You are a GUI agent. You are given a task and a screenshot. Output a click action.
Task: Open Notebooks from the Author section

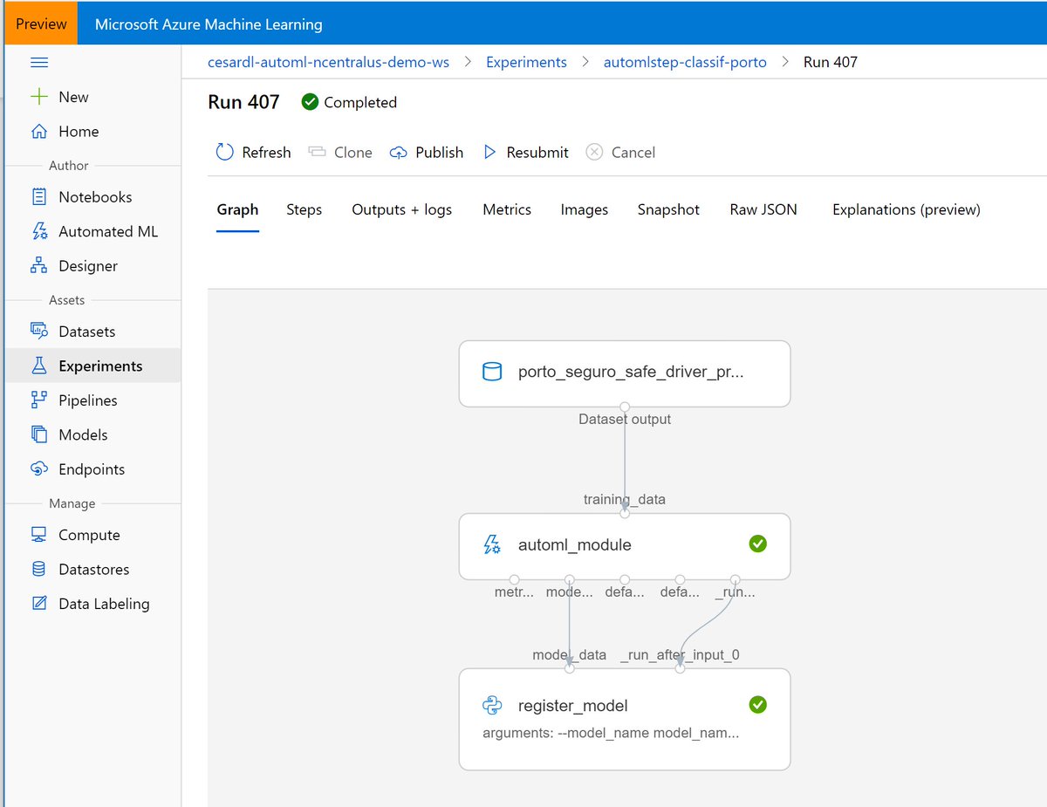pyautogui.click(x=96, y=197)
